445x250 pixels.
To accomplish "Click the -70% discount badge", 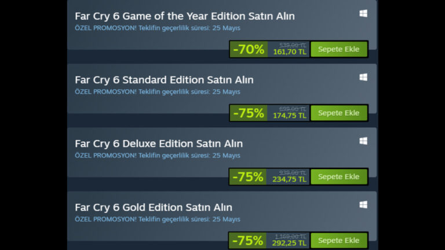I will [248, 49].
